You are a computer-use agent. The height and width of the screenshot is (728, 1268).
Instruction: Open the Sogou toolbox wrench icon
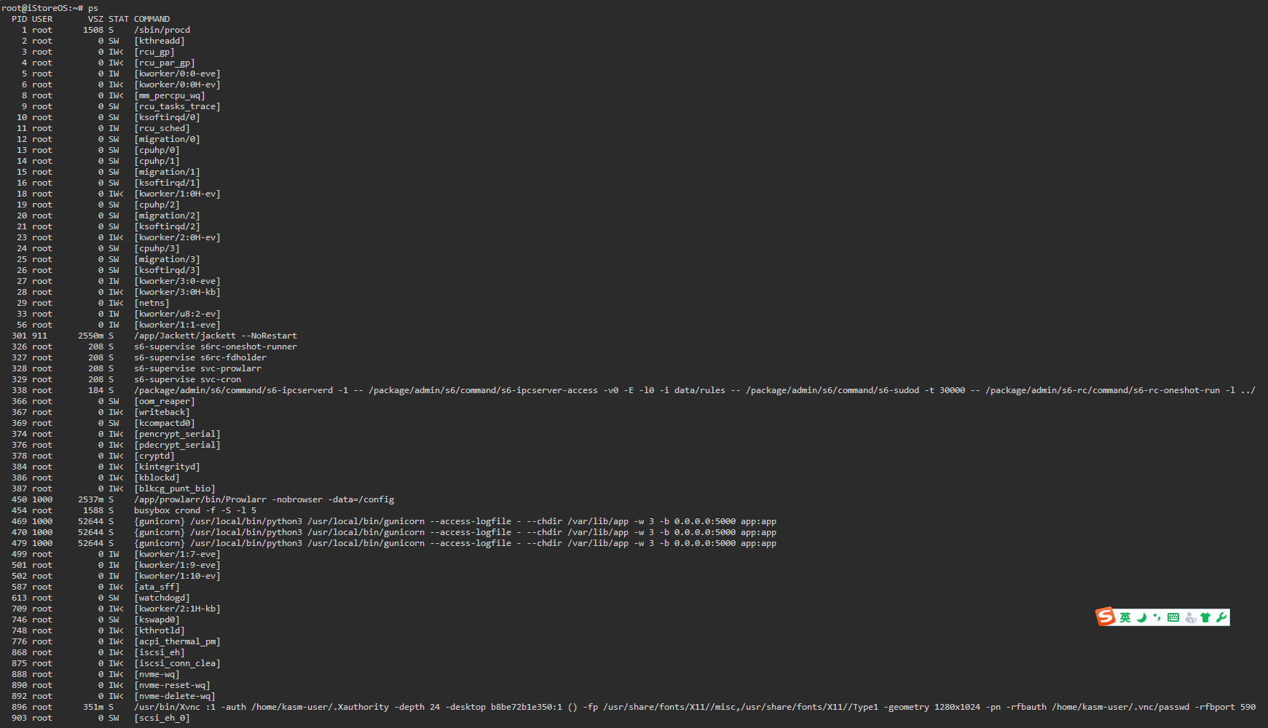pyautogui.click(x=1221, y=617)
